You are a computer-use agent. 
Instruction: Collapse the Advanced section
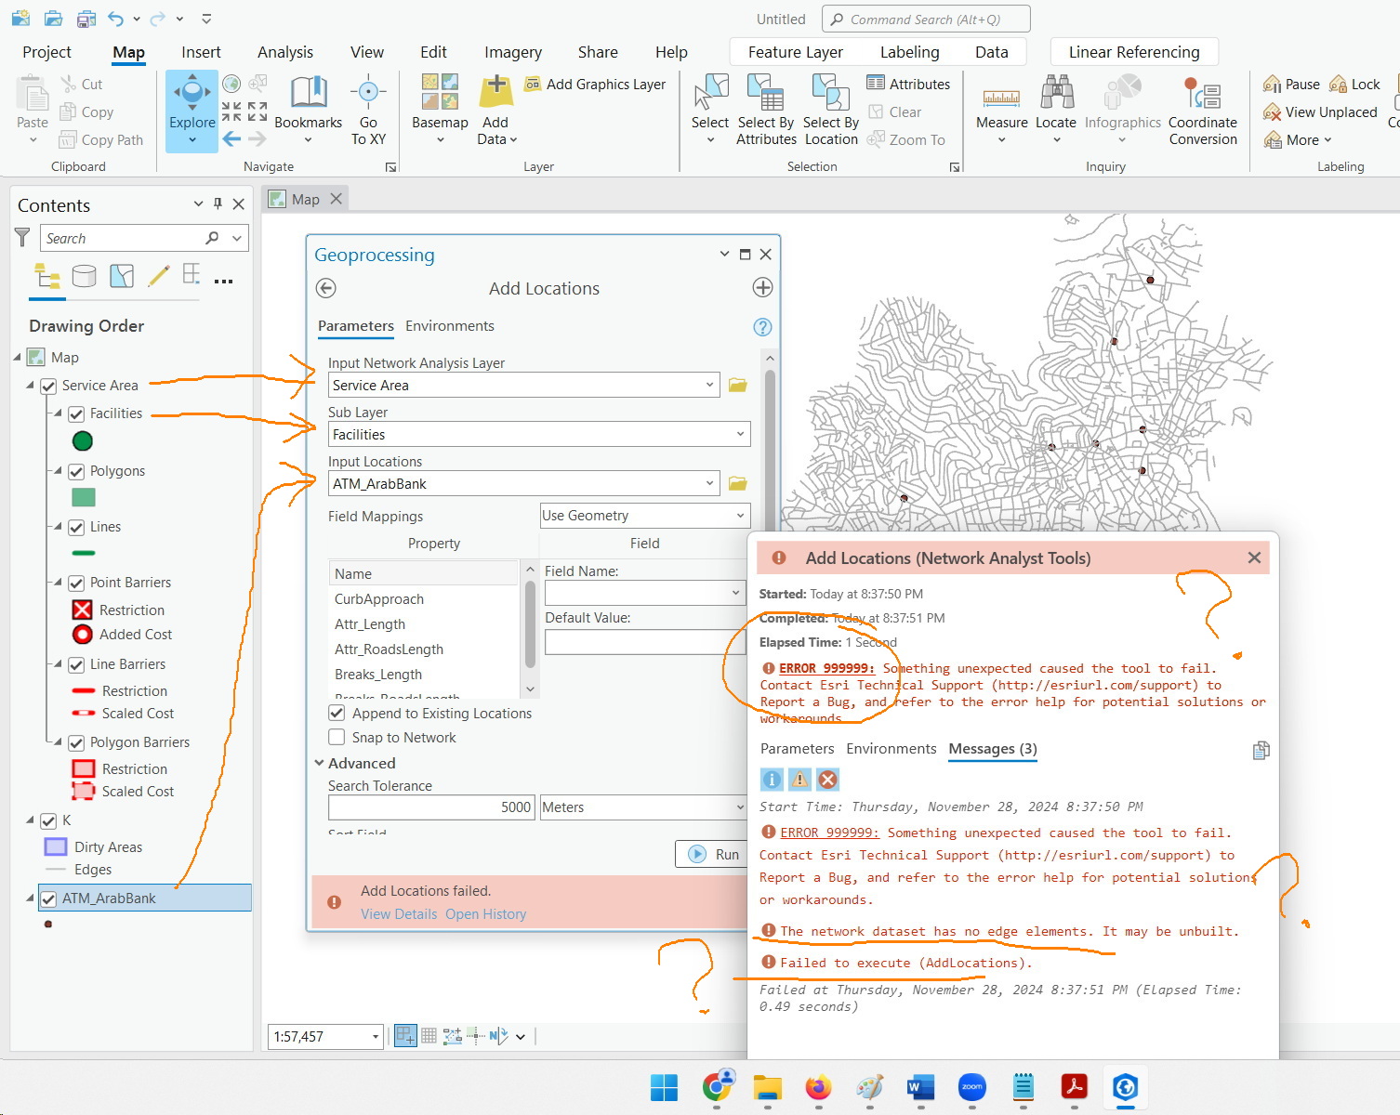click(320, 763)
